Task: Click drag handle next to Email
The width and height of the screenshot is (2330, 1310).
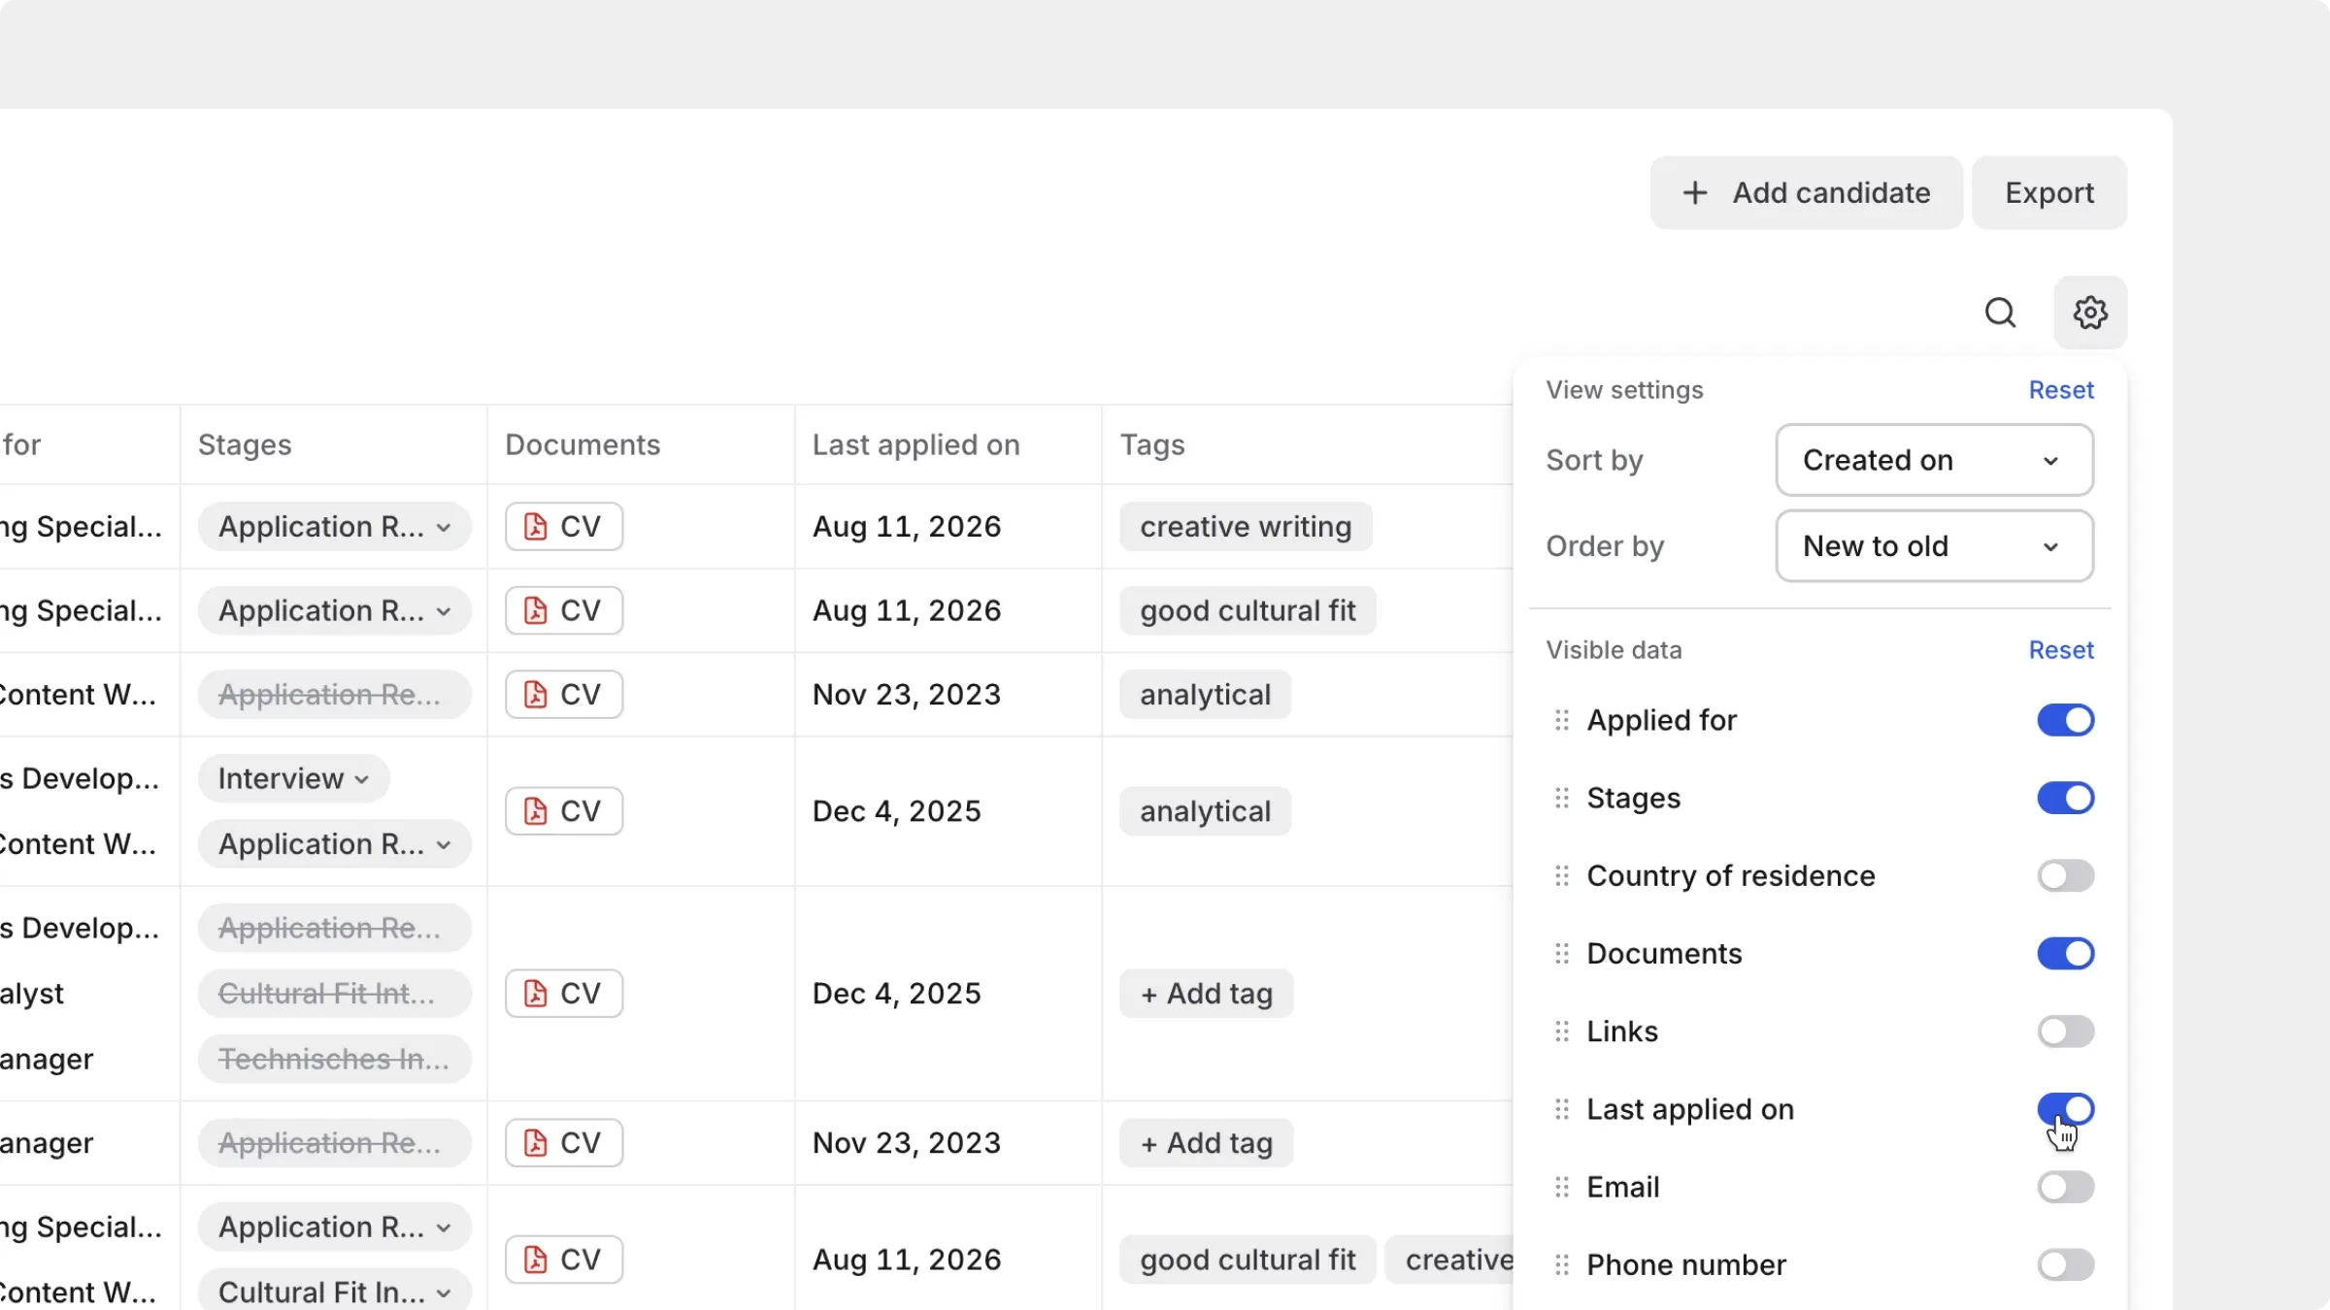Action: tap(1561, 1187)
